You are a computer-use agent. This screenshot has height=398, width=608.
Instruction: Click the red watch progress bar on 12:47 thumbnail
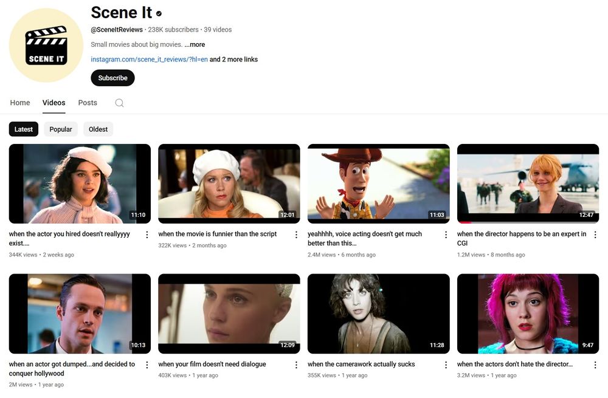coord(465,222)
